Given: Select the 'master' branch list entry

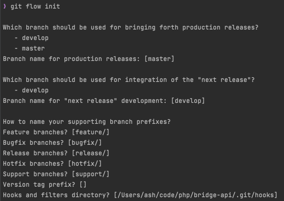Looking at the screenshot, I should [33, 49].
